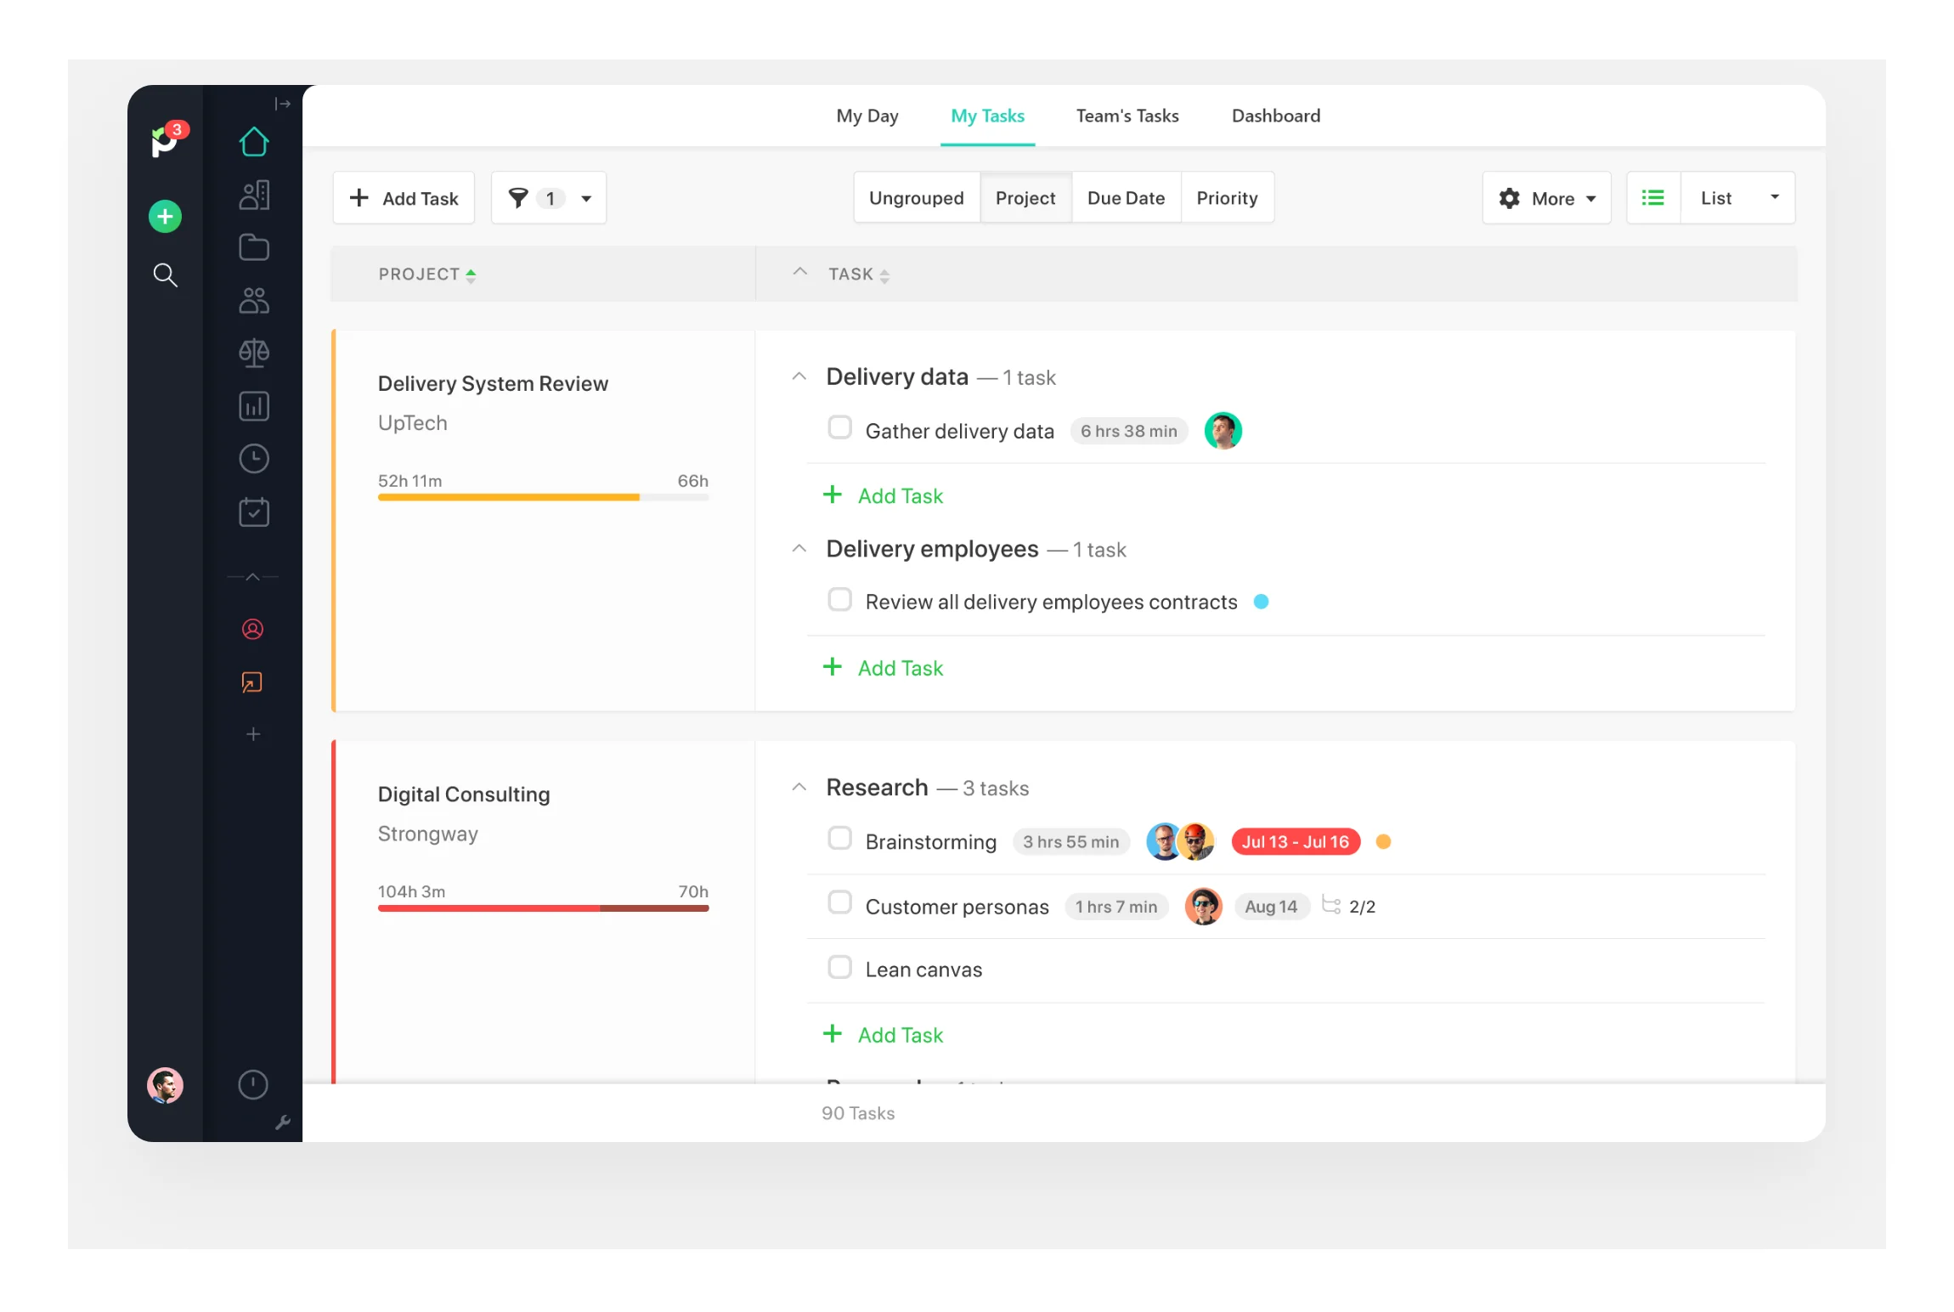
Task: Open the Projects folder icon
Action: (254, 248)
